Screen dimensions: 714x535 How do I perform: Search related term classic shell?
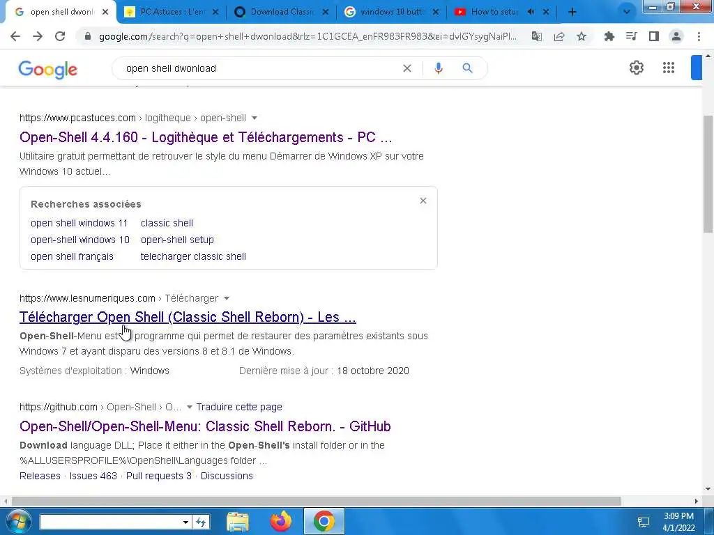tap(167, 223)
